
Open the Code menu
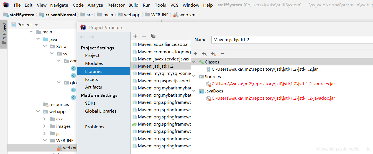tap(78, 5)
